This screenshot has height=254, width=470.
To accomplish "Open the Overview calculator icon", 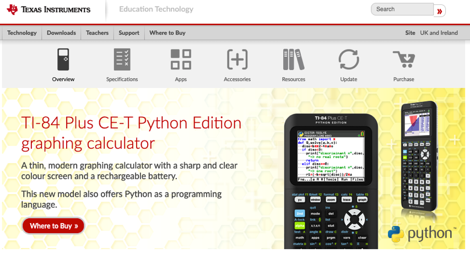I will coord(63,60).
